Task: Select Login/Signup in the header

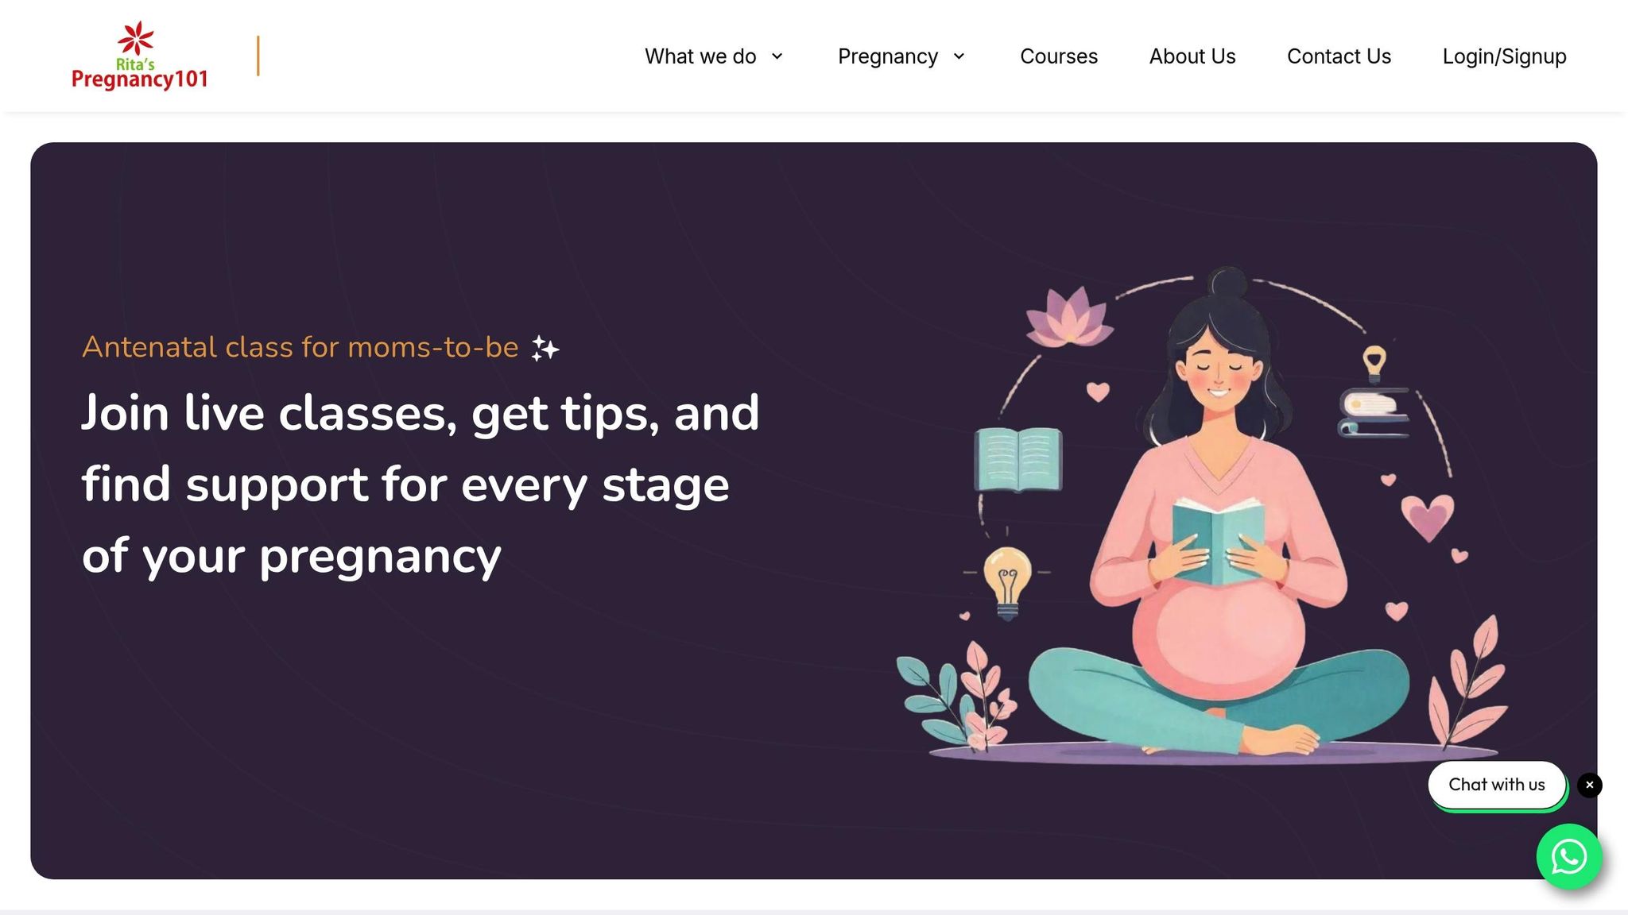Action: [x=1504, y=56]
